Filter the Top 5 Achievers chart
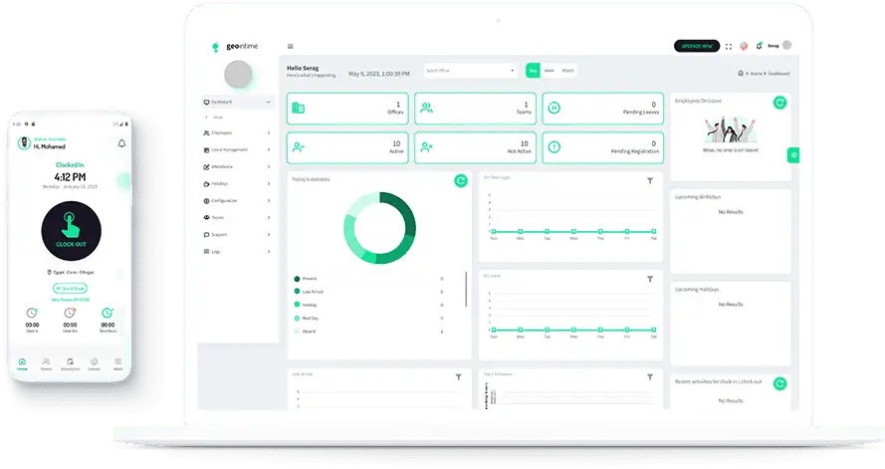This screenshot has width=885, height=469. pos(650,377)
